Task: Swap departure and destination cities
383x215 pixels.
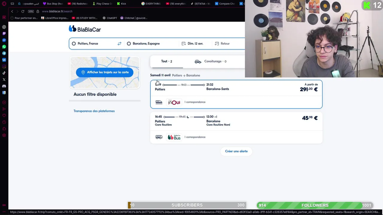Action: click(119, 44)
